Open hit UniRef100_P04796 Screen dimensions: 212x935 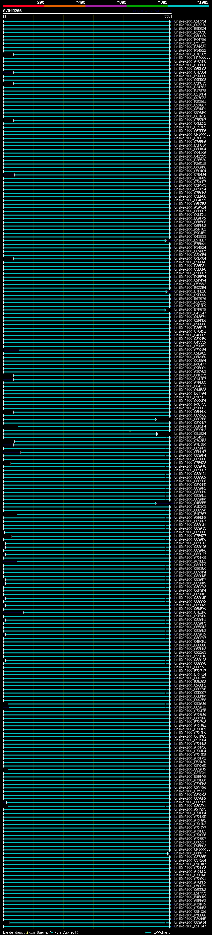190,39
